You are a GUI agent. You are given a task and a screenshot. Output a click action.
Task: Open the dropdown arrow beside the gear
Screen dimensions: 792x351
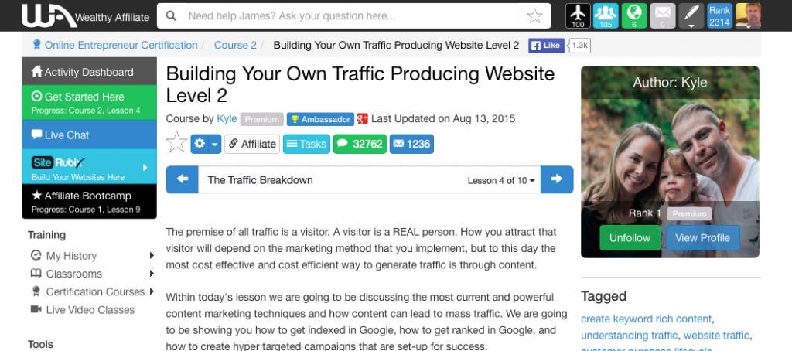(x=215, y=144)
